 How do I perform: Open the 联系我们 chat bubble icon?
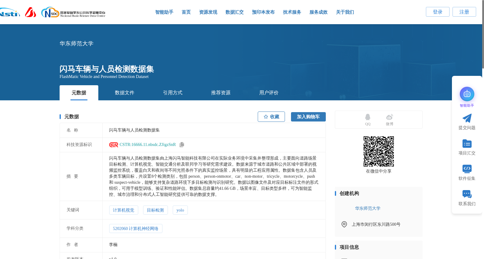click(x=467, y=194)
